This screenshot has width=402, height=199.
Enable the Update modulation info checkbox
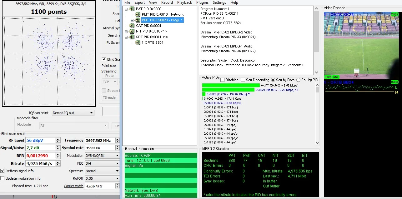(3, 178)
